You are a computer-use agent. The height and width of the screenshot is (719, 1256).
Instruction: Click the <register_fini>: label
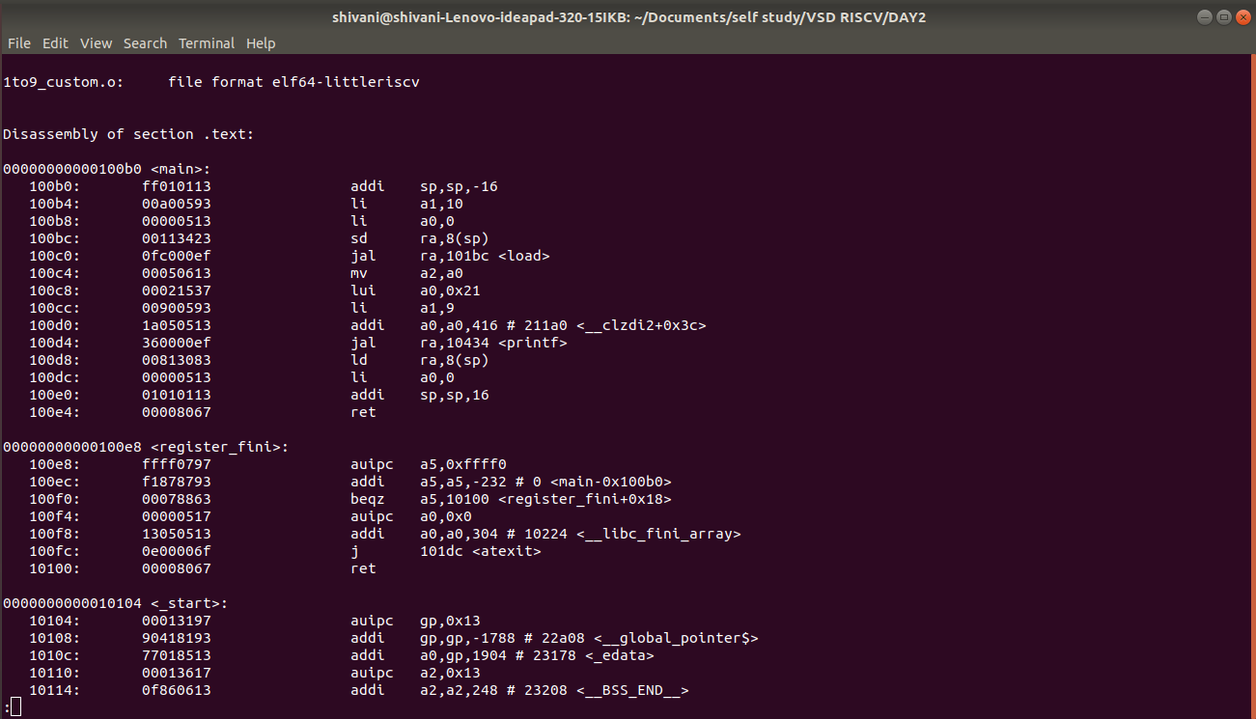(x=219, y=447)
